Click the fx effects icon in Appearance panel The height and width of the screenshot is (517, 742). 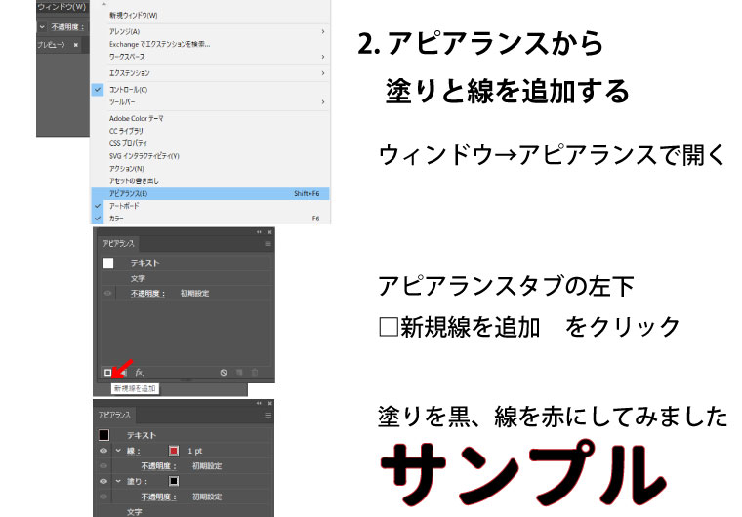tap(139, 372)
